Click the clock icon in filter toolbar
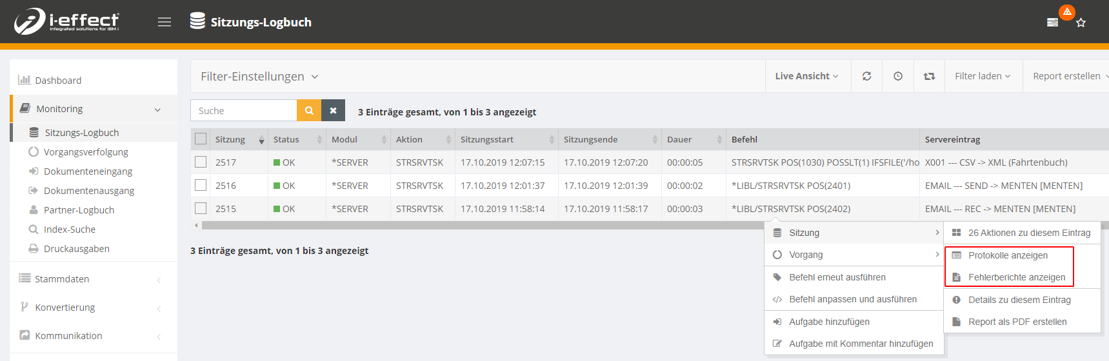The image size is (1109, 361). (897, 76)
